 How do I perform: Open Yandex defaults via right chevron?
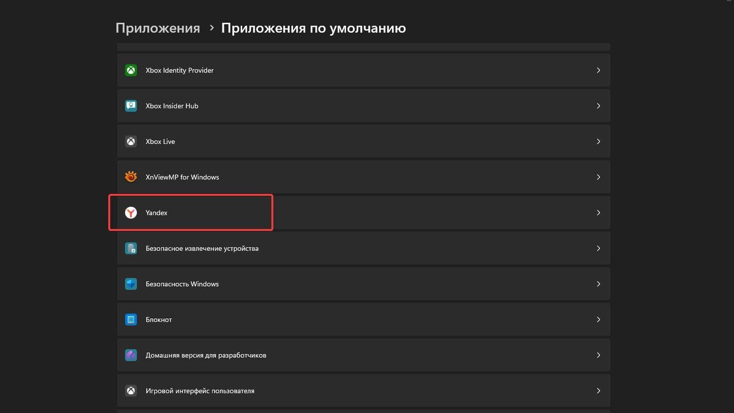point(598,213)
